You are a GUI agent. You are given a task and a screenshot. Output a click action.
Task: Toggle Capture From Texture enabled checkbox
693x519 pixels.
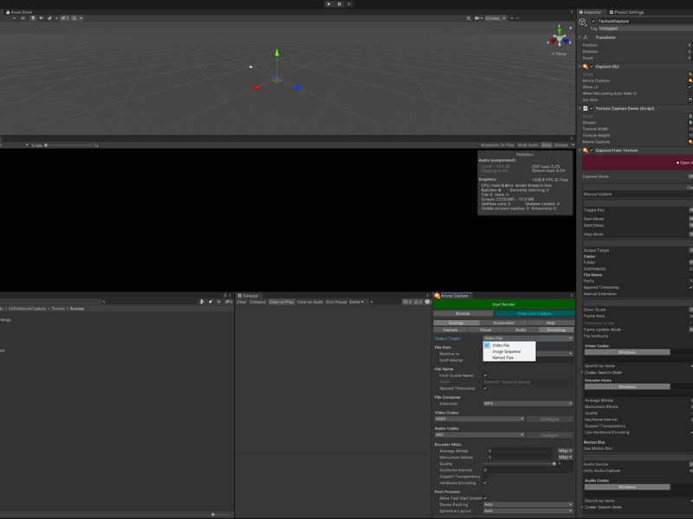point(592,151)
